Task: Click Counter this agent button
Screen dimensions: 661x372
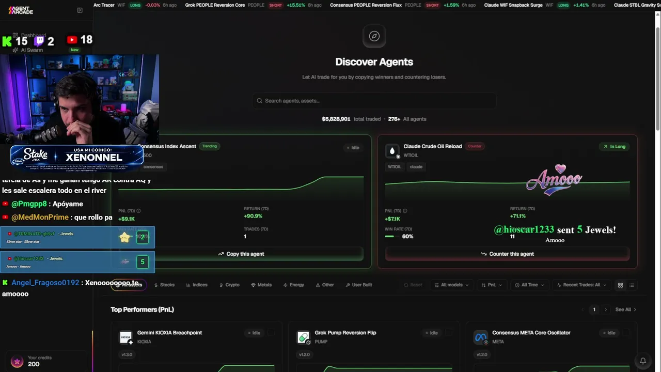Action: tap(508, 254)
